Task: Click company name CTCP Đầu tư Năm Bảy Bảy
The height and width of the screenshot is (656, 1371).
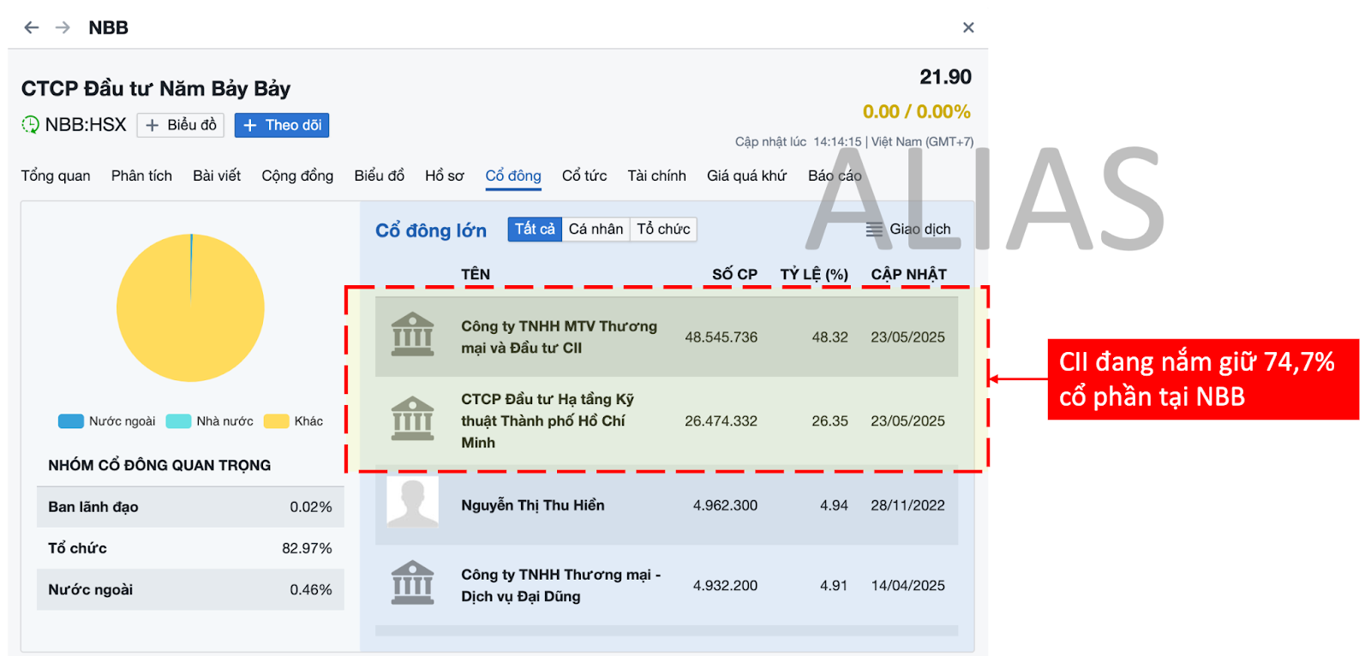Action: (156, 88)
